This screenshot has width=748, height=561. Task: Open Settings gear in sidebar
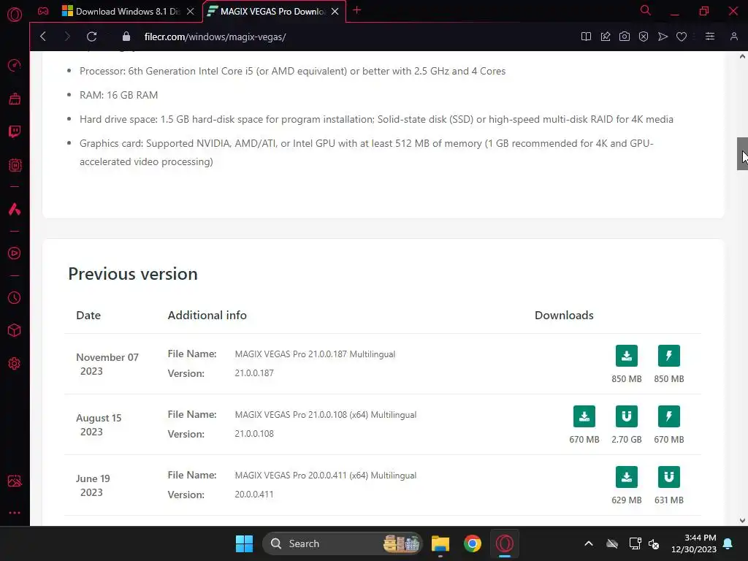[15, 364]
